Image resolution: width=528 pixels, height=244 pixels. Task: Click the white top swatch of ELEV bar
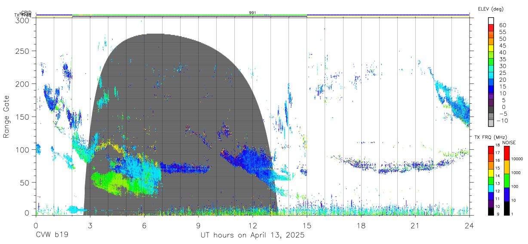pos(491,21)
